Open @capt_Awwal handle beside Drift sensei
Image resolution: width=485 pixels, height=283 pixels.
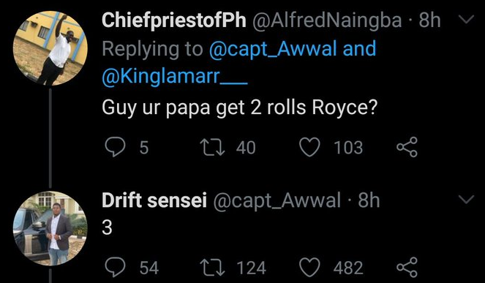(277, 200)
